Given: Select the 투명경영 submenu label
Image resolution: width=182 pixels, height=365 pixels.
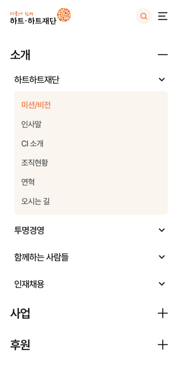Looking at the screenshot, I should [29, 231].
